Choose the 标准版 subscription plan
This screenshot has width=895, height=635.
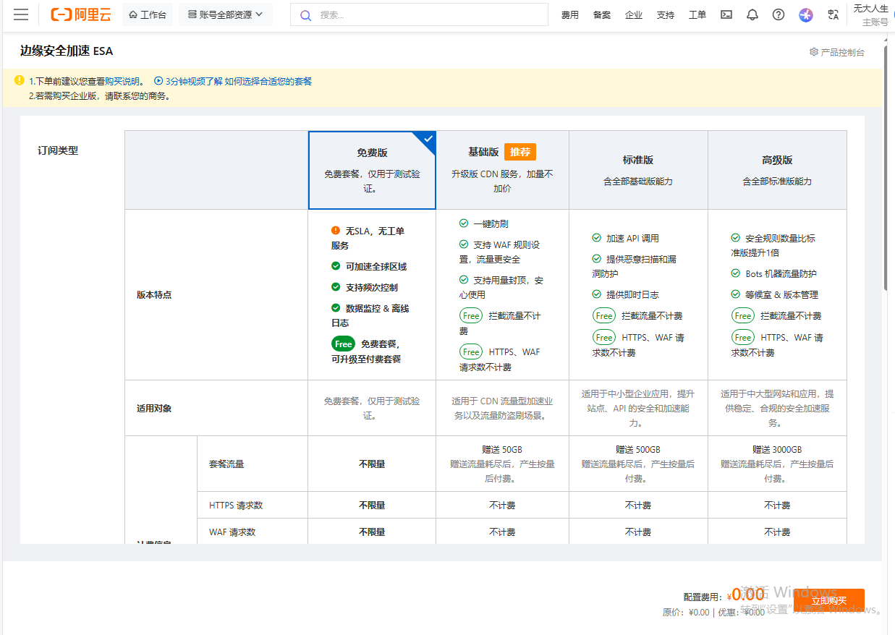638,170
